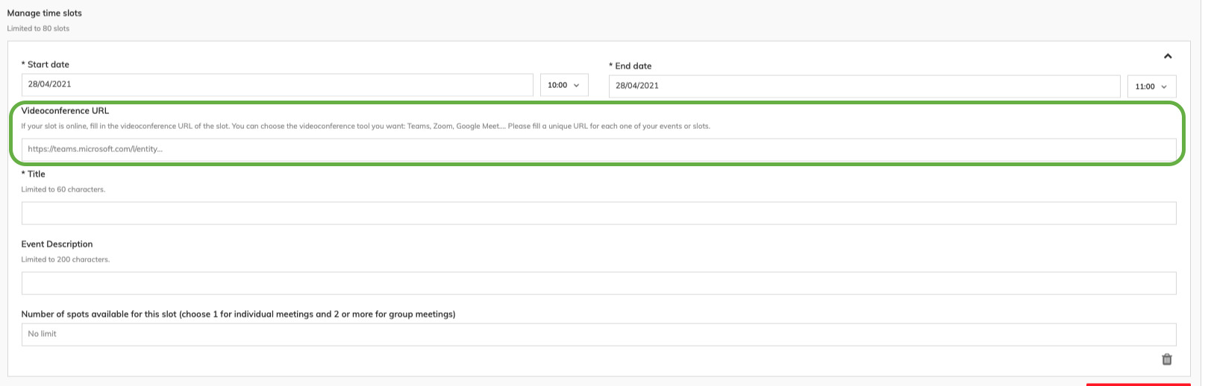The width and height of the screenshot is (1211, 386).
Task: Open the 10:00 start time dropdown
Action: (x=563, y=85)
